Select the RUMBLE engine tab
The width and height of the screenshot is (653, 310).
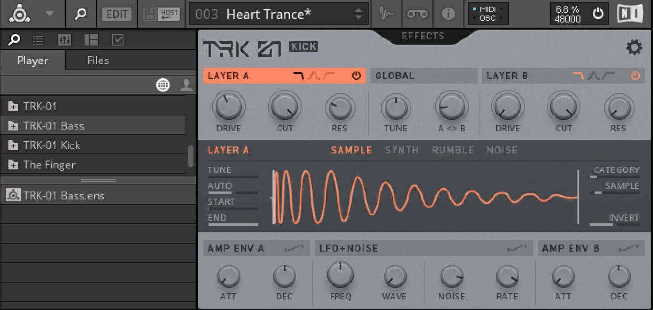coord(452,150)
